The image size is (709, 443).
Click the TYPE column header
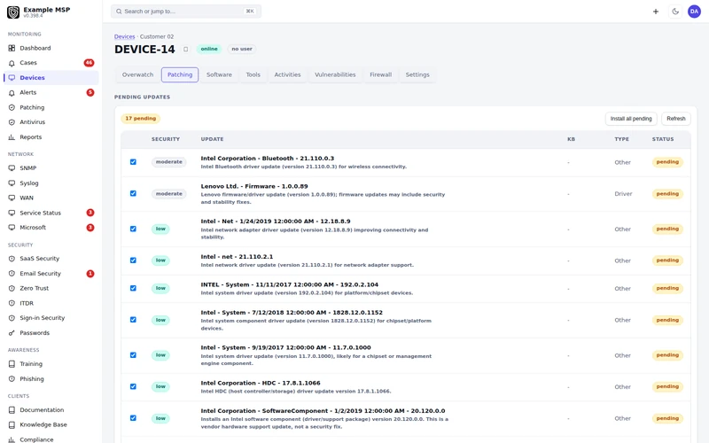pyautogui.click(x=622, y=139)
